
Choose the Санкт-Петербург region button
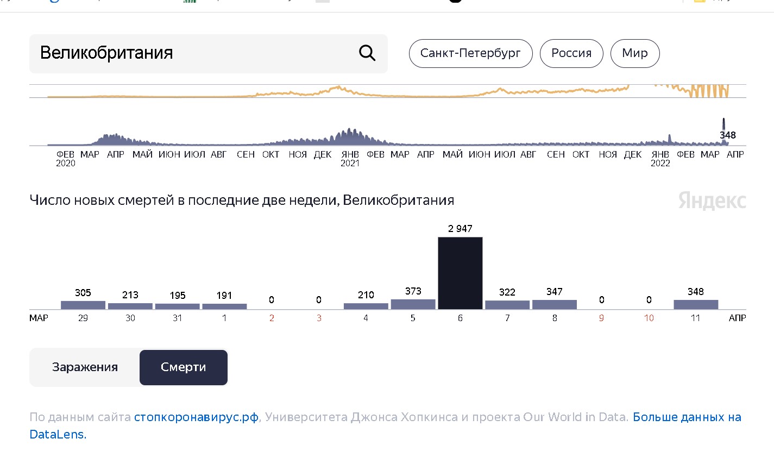(x=470, y=53)
